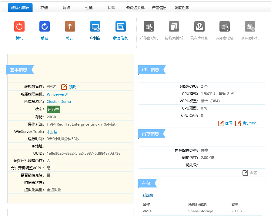Click the 收集信息 collect info icon
The width and height of the screenshot is (271, 216).
(120, 26)
